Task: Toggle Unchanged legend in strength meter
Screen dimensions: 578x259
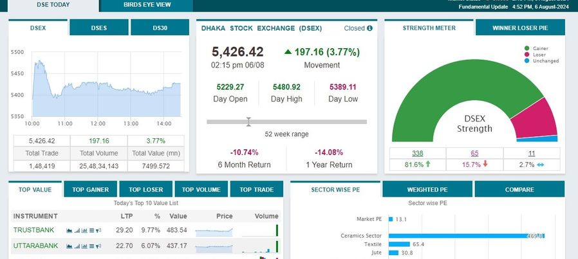Action: point(541,60)
